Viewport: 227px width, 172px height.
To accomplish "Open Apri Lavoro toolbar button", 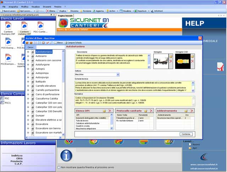I will pyautogui.click(x=25, y=11).
